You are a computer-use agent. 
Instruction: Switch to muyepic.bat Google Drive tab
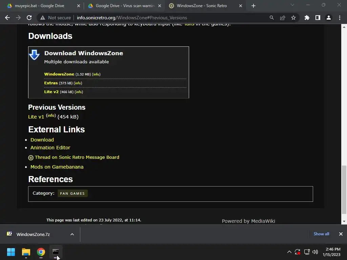pyautogui.click(x=39, y=6)
